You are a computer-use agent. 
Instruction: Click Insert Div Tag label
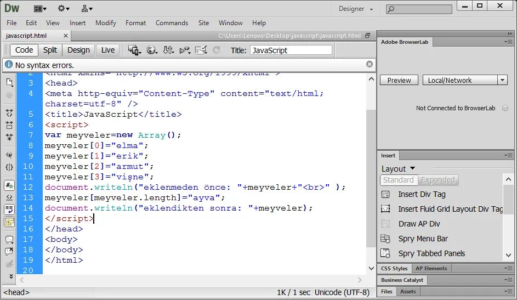pyautogui.click(x=422, y=194)
